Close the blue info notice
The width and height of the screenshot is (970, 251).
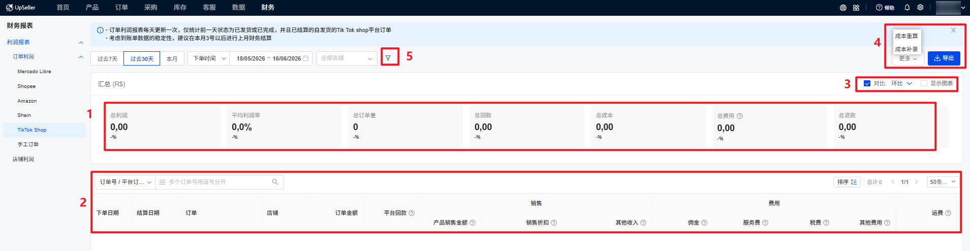click(x=953, y=30)
